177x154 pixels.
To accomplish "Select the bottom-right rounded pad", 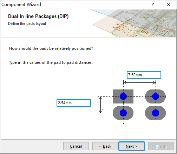I will coord(155,113).
